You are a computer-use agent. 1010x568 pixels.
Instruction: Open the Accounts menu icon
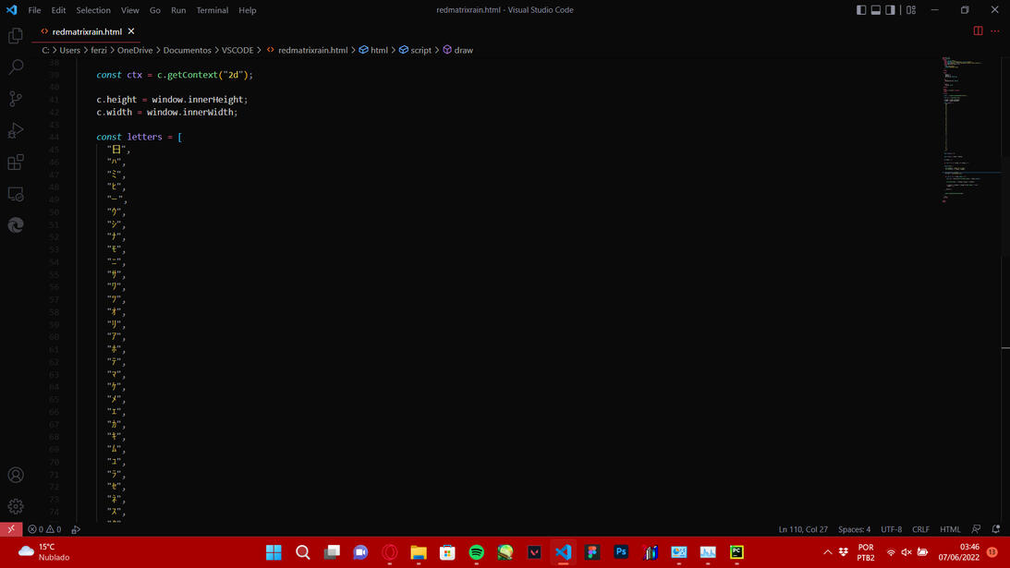(x=16, y=475)
